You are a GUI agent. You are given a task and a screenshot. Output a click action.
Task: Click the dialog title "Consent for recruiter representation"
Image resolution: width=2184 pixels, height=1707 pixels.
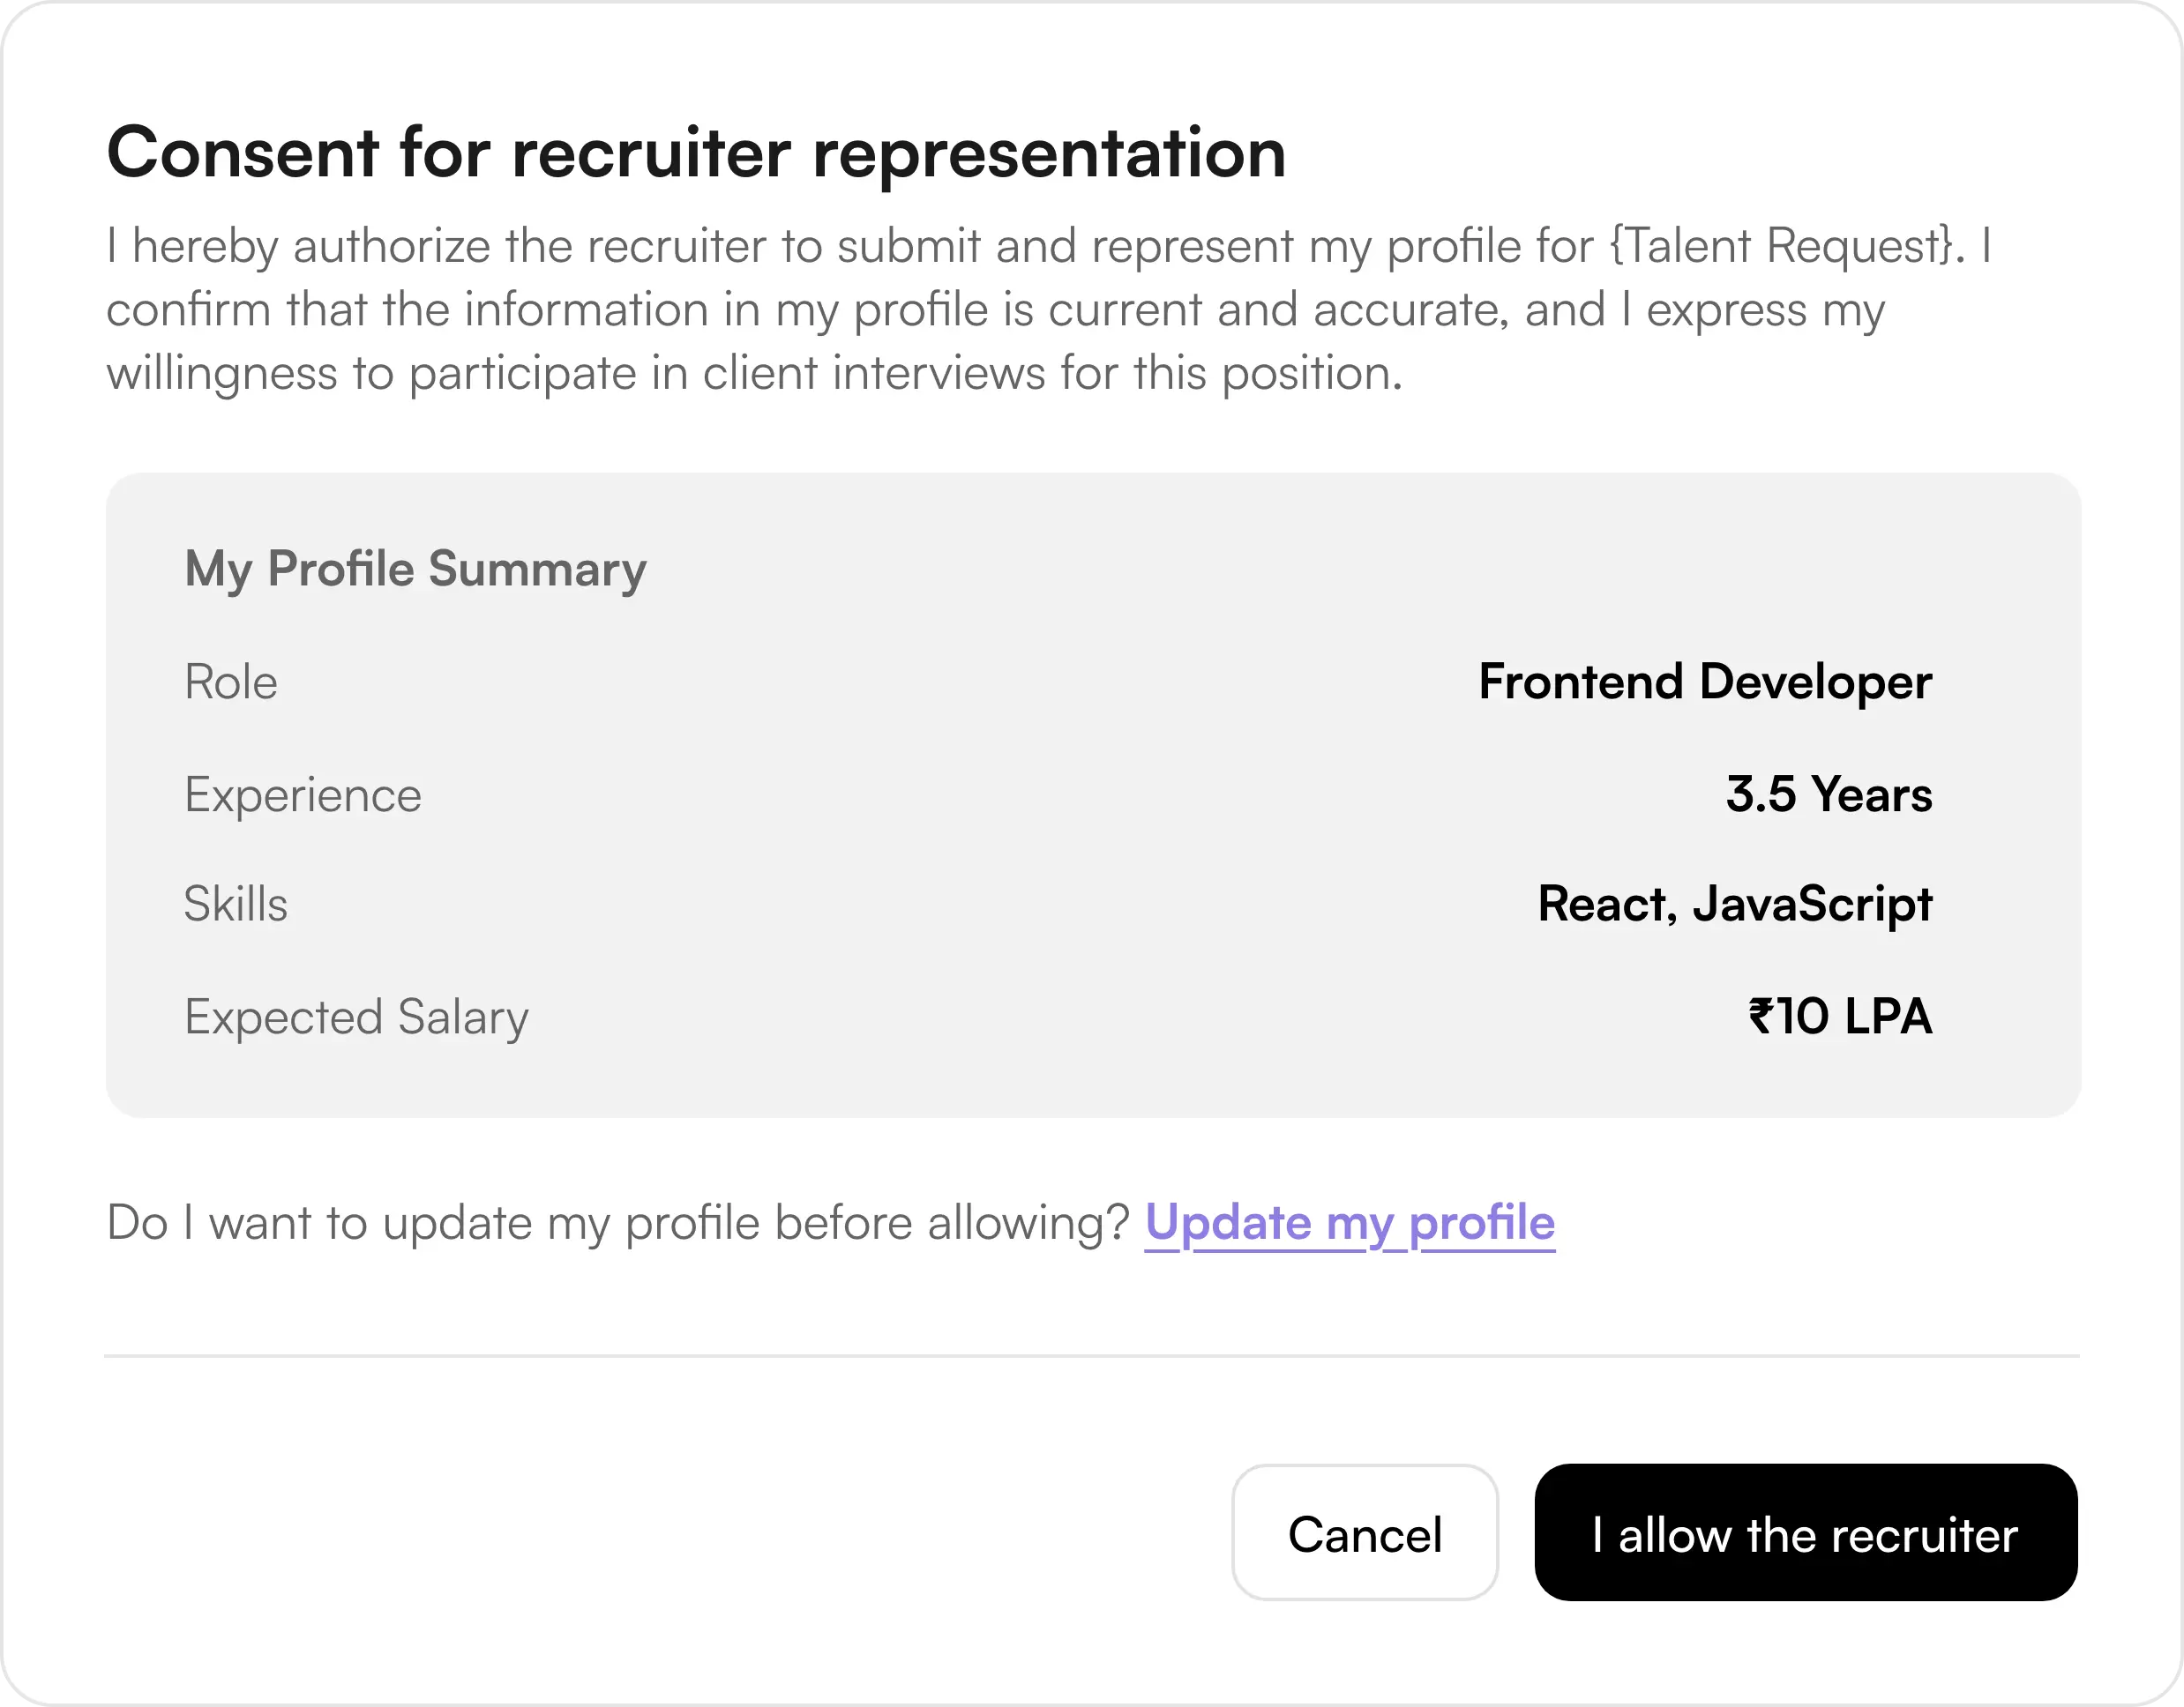tap(696, 153)
